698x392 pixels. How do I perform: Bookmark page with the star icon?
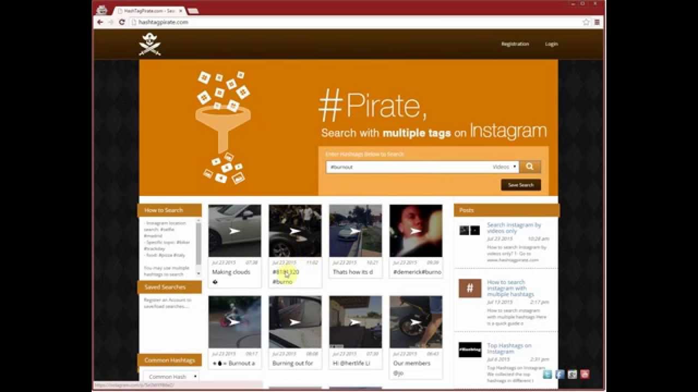coord(586,22)
